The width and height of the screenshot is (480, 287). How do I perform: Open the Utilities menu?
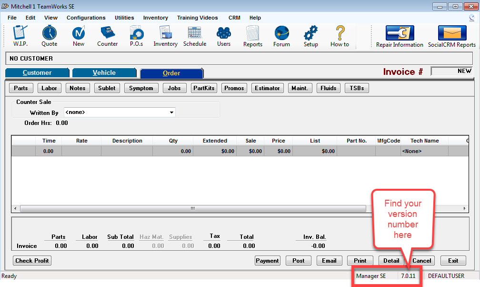tap(124, 18)
